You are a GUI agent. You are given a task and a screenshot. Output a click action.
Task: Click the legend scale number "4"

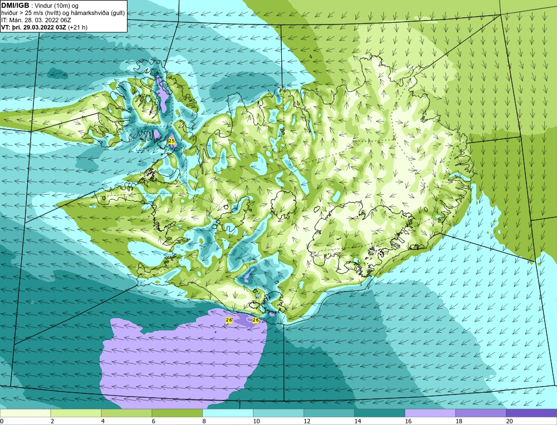(103, 421)
